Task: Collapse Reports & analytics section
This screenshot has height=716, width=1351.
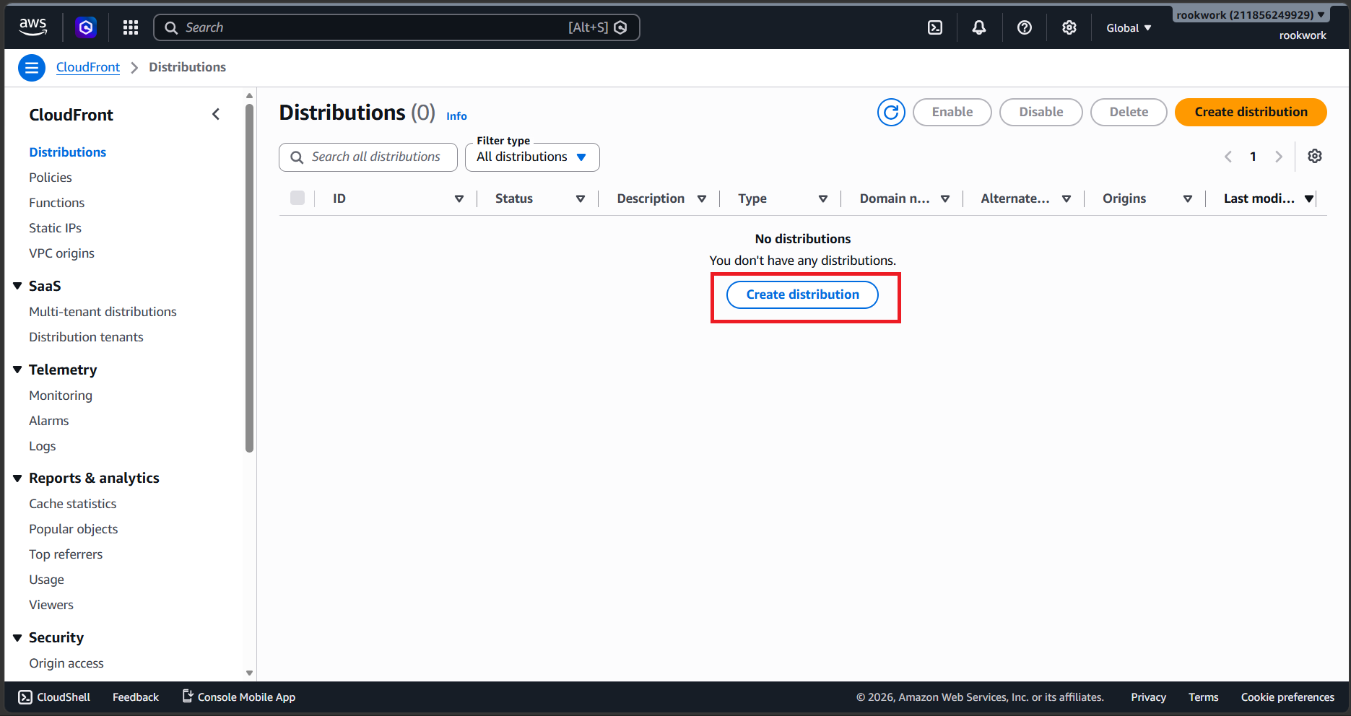Action: tap(17, 479)
